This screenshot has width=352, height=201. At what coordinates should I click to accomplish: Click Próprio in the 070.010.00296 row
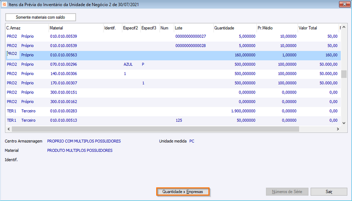pyautogui.click(x=27, y=65)
